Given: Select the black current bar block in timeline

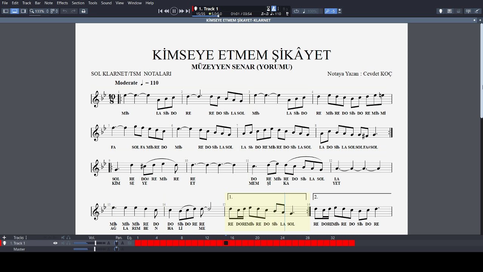Looking at the screenshot, I should (x=226, y=243).
